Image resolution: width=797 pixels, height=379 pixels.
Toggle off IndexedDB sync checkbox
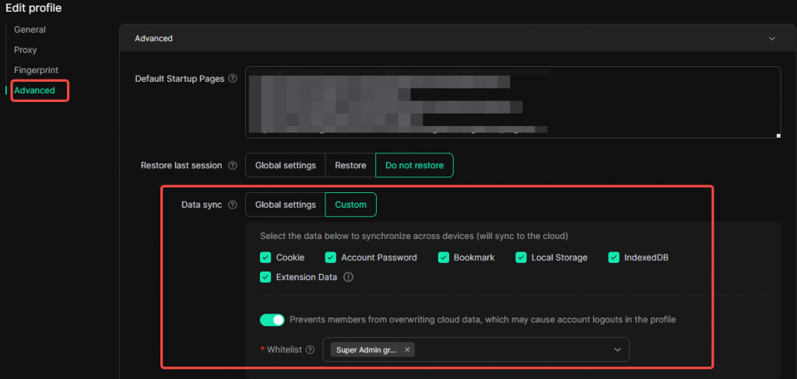[x=614, y=258]
